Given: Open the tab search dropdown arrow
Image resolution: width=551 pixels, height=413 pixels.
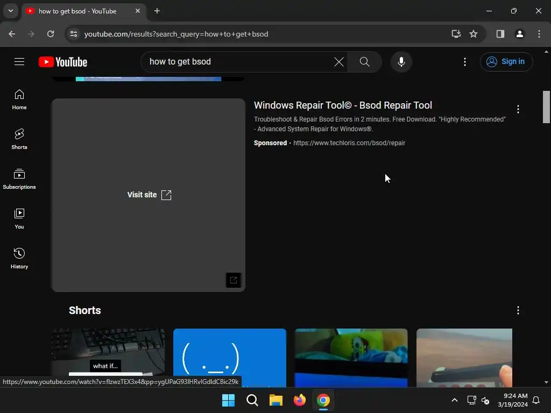Looking at the screenshot, I should click(x=11, y=11).
